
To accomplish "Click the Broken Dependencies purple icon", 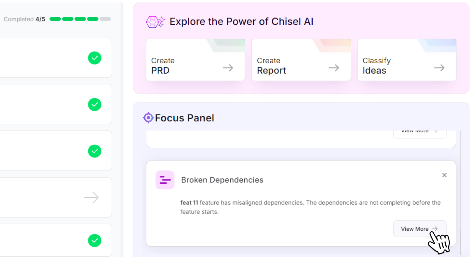I will click(x=165, y=180).
